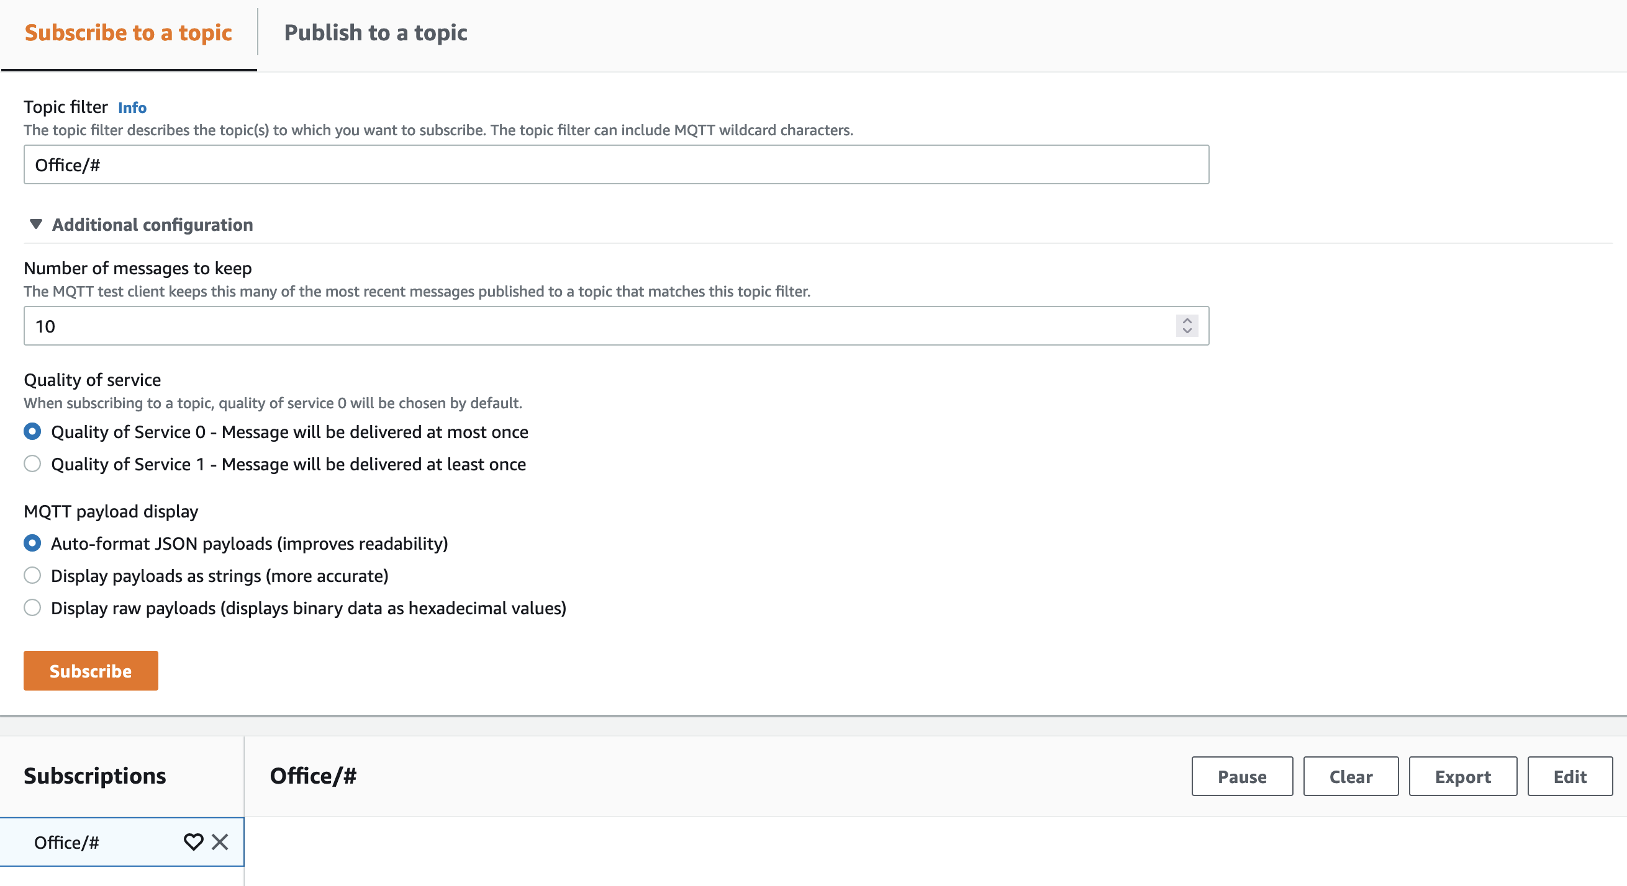The image size is (1627, 886).
Task: Open the Topic filter Info link
Action: coord(132,108)
